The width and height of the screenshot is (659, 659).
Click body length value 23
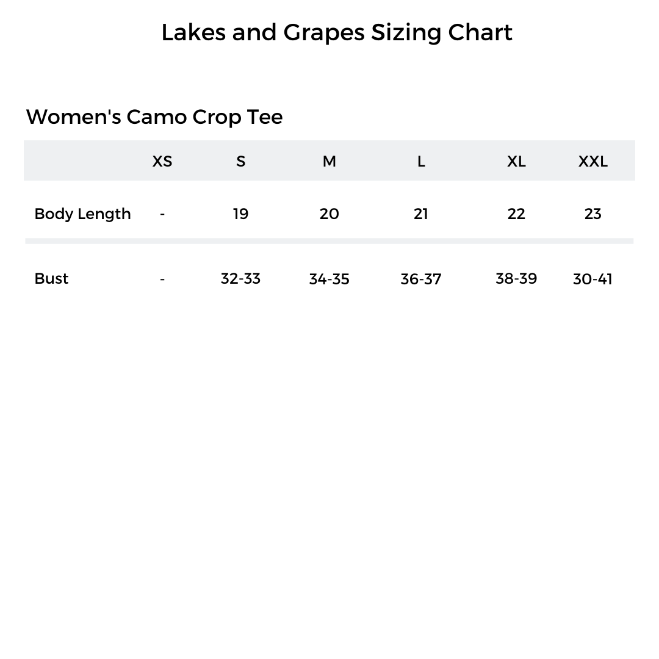592,214
